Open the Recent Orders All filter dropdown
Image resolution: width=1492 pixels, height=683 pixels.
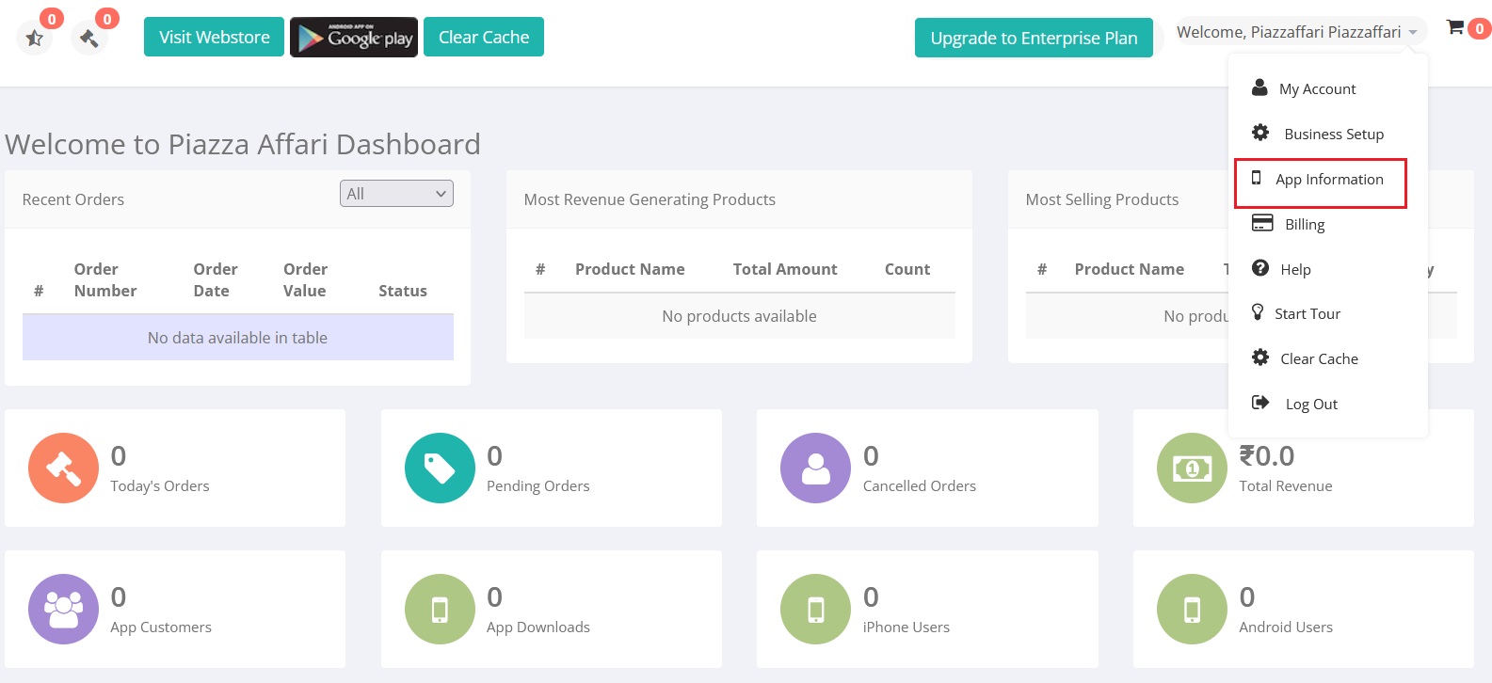pyautogui.click(x=396, y=194)
